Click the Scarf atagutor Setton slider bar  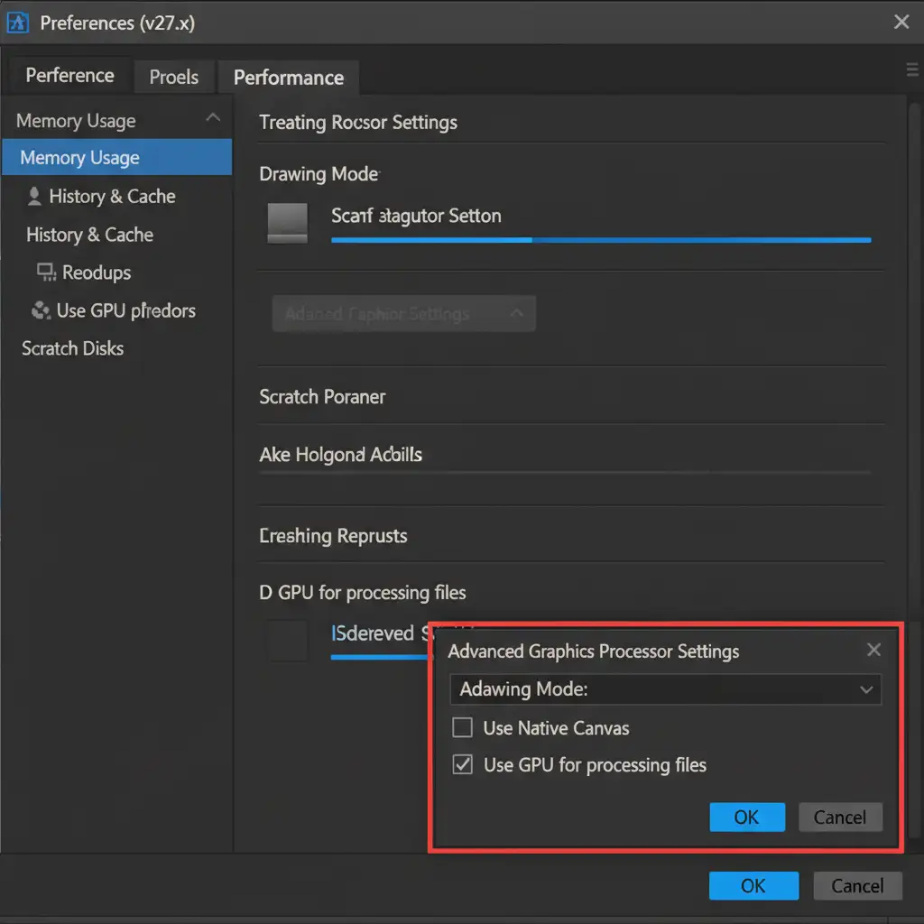click(601, 240)
